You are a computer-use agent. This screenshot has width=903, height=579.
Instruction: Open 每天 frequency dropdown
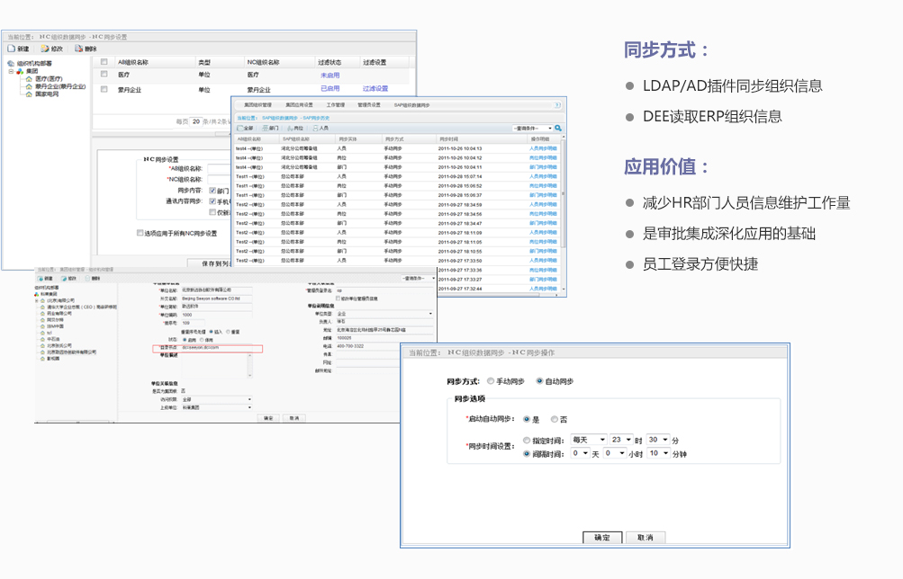pos(589,440)
